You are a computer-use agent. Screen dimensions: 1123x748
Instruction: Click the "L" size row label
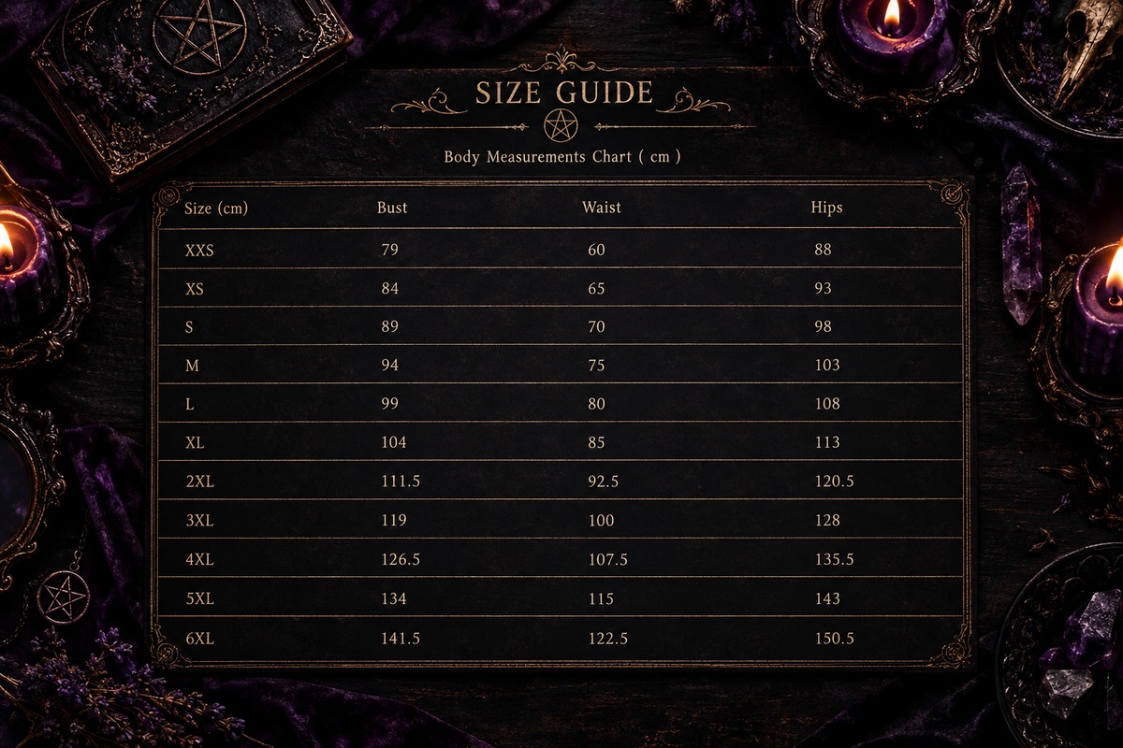(x=190, y=404)
